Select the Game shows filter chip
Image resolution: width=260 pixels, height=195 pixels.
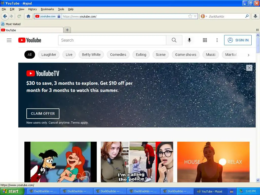click(x=186, y=55)
